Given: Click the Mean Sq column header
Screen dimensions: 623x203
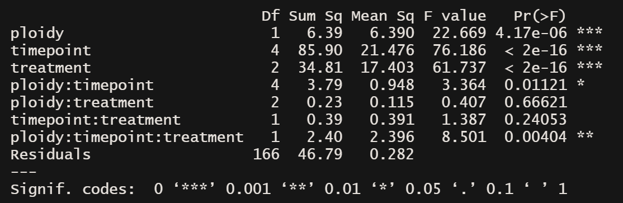Looking at the screenshot, I should [x=383, y=17].
